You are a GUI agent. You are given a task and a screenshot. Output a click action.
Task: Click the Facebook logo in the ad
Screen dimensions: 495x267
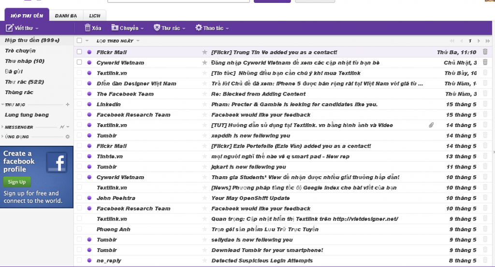point(57,162)
